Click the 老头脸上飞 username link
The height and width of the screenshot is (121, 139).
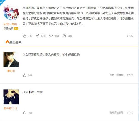tap(11, 108)
